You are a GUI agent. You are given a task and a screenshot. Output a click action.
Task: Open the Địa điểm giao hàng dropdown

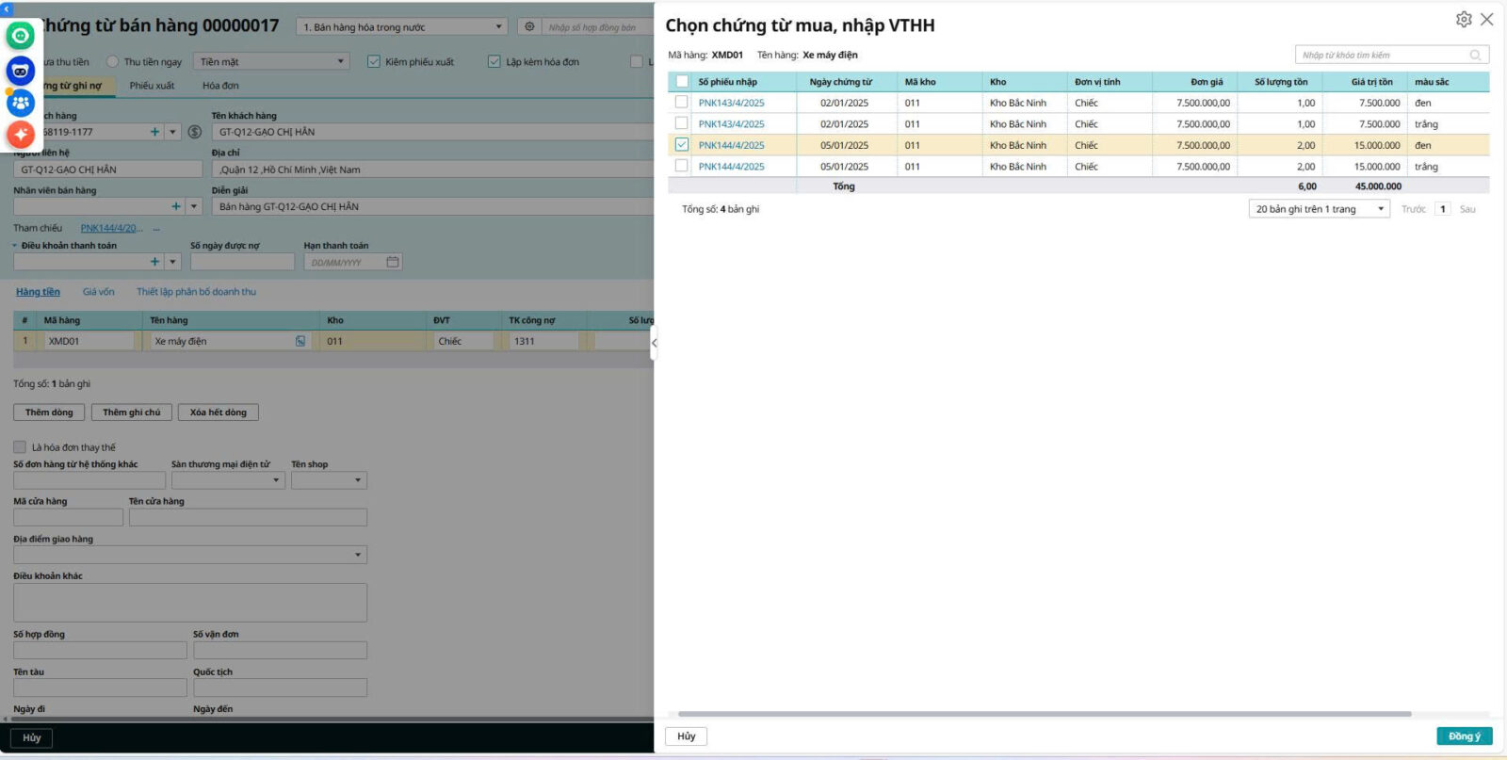[x=190, y=555]
